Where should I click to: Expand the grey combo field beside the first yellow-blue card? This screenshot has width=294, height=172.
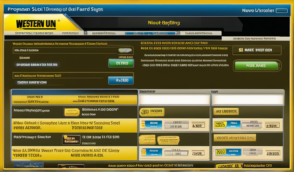pyautogui.click(x=252, y=125)
